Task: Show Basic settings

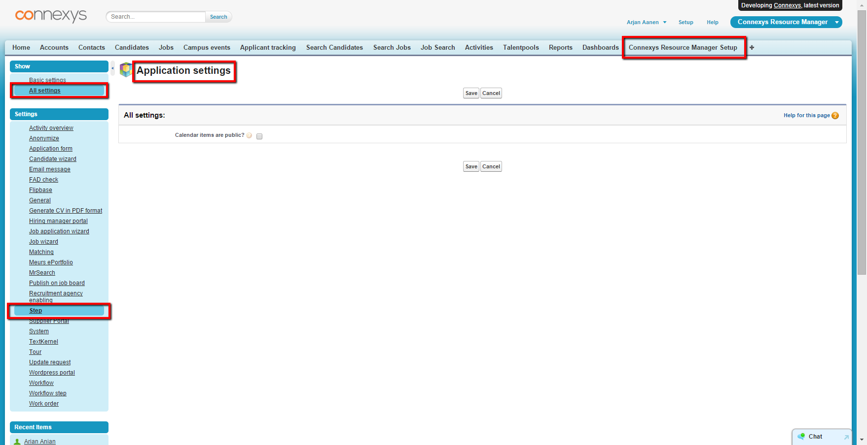Action: click(x=47, y=80)
